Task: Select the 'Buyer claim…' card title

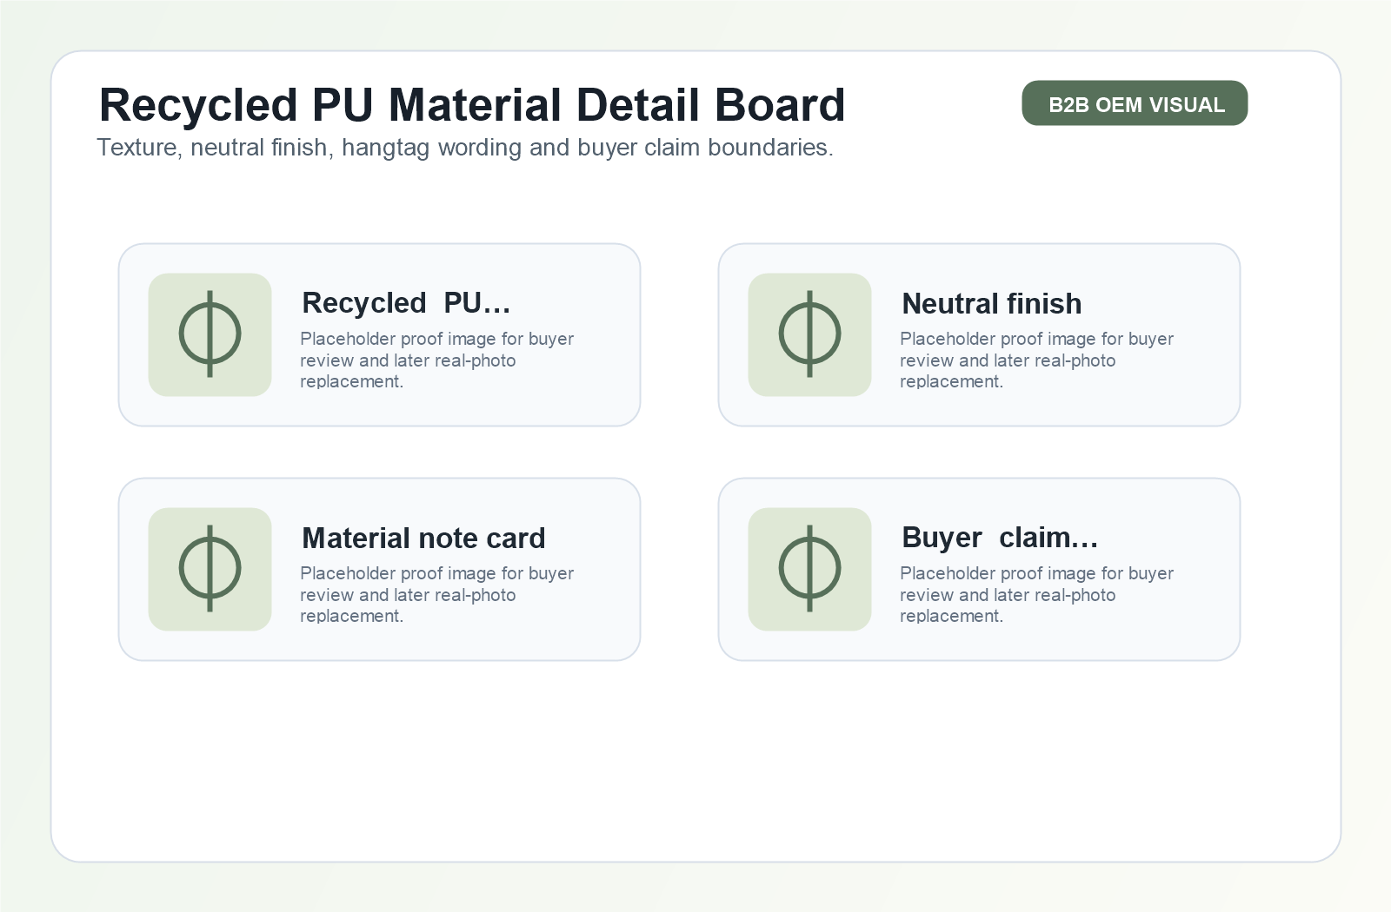Action: coord(1000,538)
